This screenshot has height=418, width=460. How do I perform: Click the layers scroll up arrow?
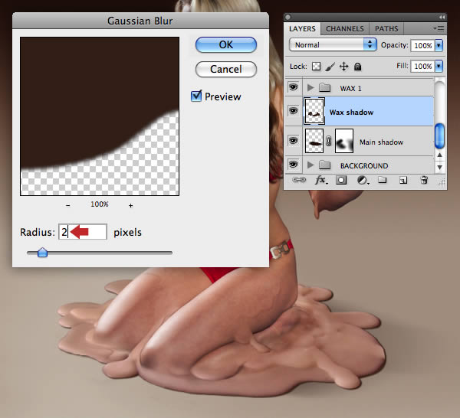[x=439, y=155]
